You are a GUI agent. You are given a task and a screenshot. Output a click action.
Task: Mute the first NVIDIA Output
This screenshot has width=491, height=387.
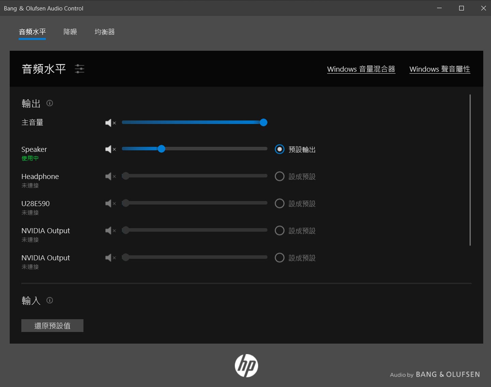[110, 230]
